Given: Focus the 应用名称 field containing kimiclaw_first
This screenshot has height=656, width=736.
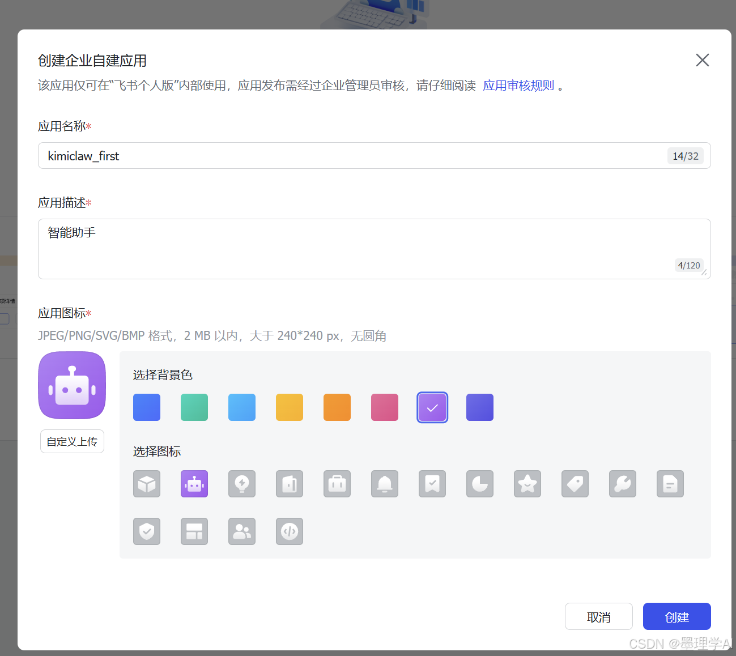Looking at the screenshot, I should click(x=375, y=156).
